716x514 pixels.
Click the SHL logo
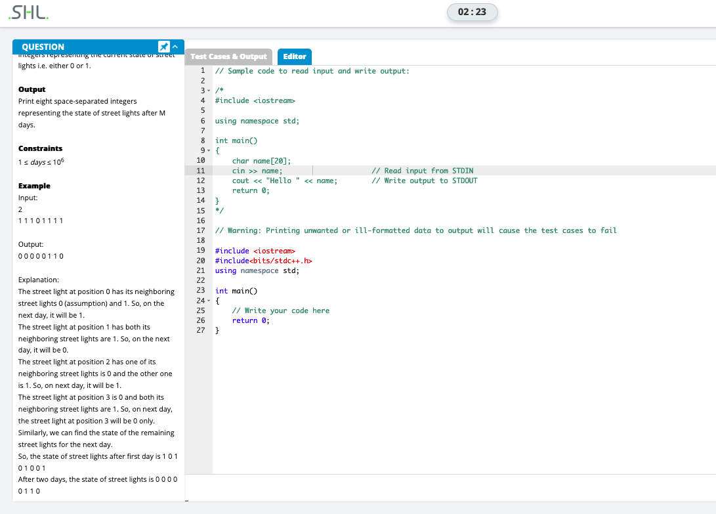[x=28, y=12]
